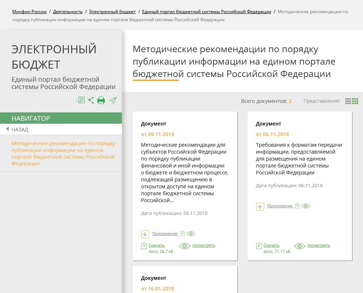
Task: Expand attachments plus in 06.11.2018 document
Action: [260, 207]
